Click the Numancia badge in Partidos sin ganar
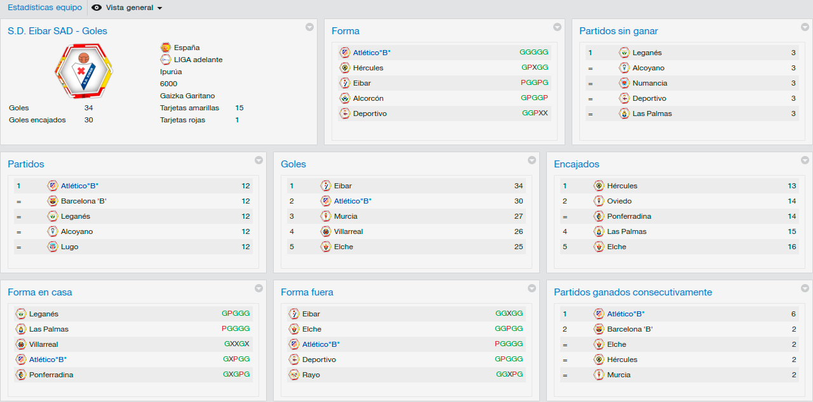This screenshot has width=813, height=402. [624, 83]
